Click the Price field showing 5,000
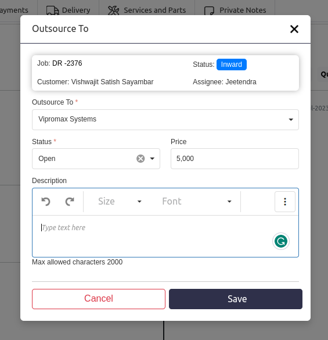 235,159
